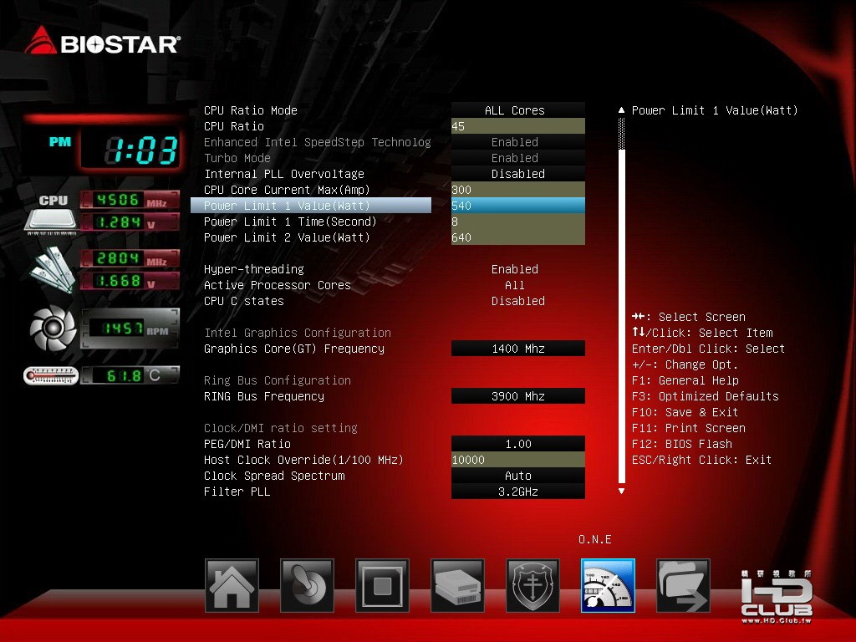Select PEG/DMI Ratio label
856x642 pixels.
247,444
